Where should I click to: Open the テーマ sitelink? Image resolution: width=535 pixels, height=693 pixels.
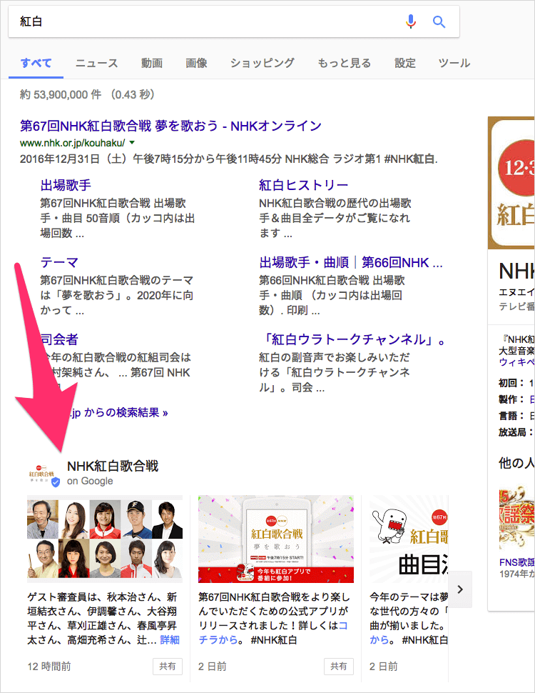(x=59, y=262)
